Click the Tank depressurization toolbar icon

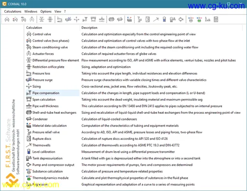[x=173, y=19]
